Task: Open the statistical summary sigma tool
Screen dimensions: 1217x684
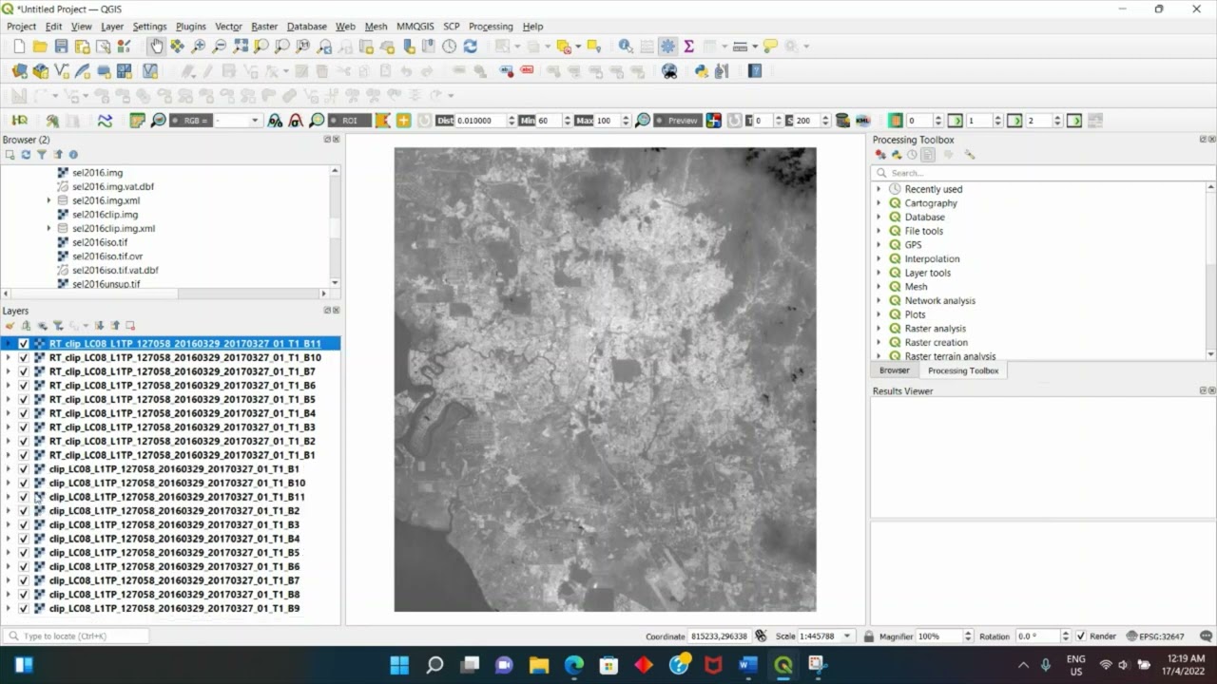Action: click(x=688, y=46)
